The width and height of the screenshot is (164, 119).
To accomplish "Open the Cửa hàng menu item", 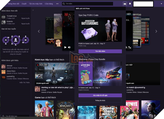I will pos(49,4).
